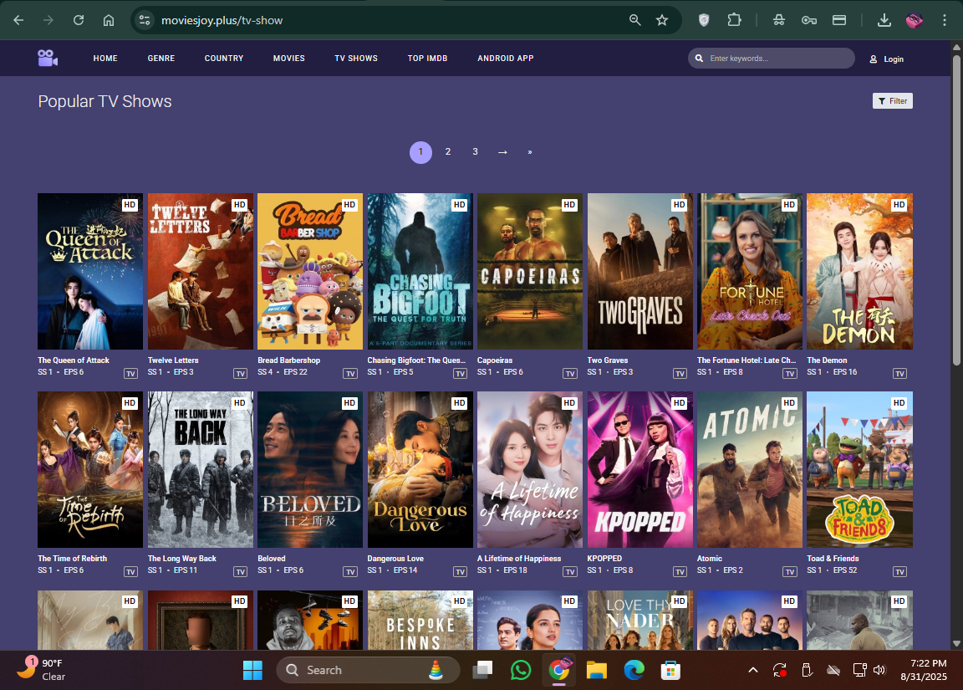Open browser downloads icon
963x690 pixels.
click(x=884, y=20)
